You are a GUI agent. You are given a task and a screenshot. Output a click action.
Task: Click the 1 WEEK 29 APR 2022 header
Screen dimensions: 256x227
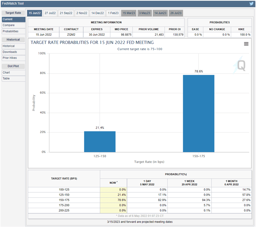(189, 183)
